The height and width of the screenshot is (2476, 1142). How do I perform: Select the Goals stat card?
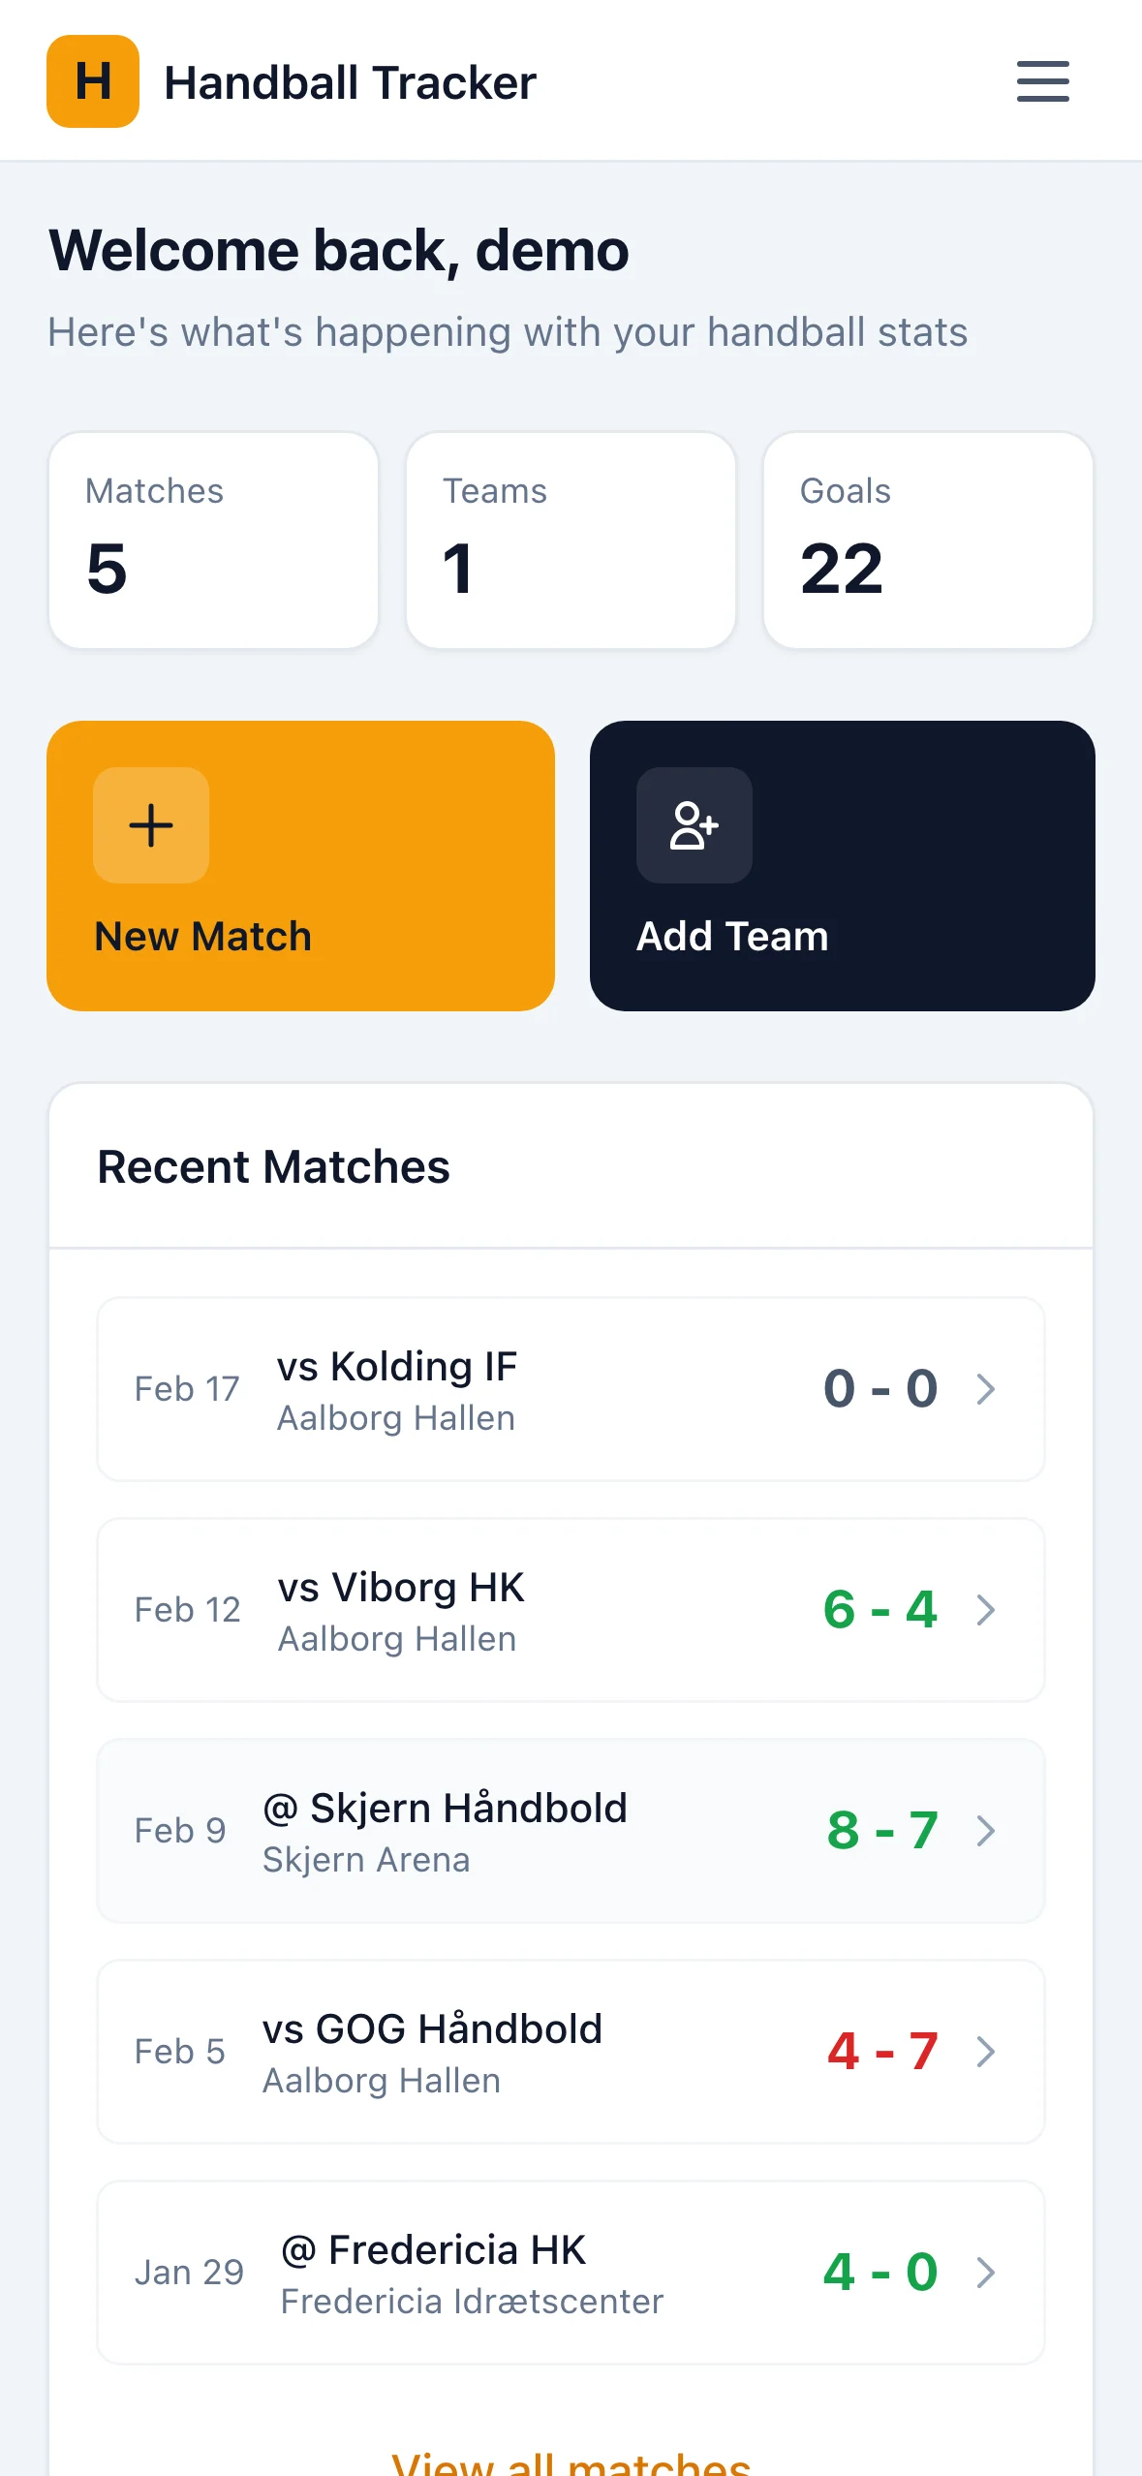(927, 540)
